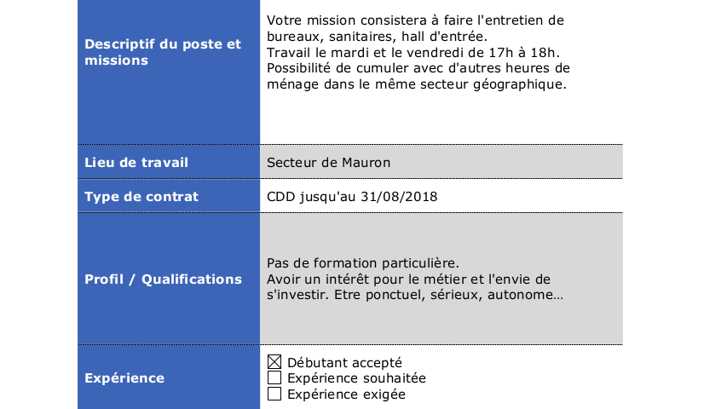Tick the Expérience souhaitée checkbox

[274, 378]
